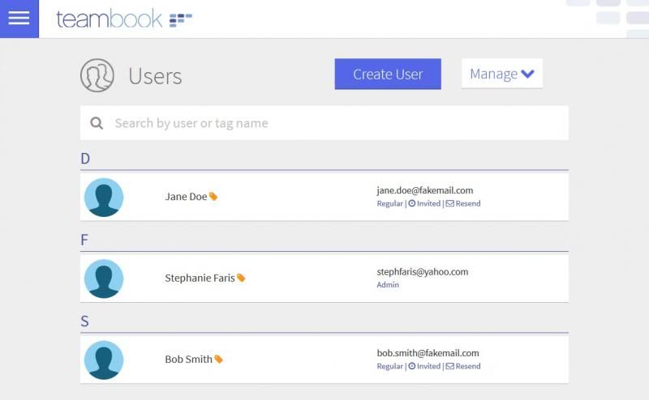Open Stephanie Faris's user name
The width and height of the screenshot is (649, 400).
(x=200, y=278)
